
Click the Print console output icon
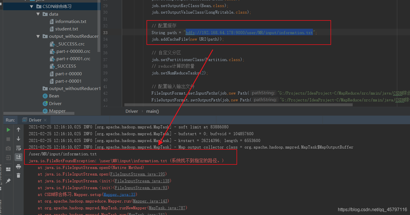point(18,166)
